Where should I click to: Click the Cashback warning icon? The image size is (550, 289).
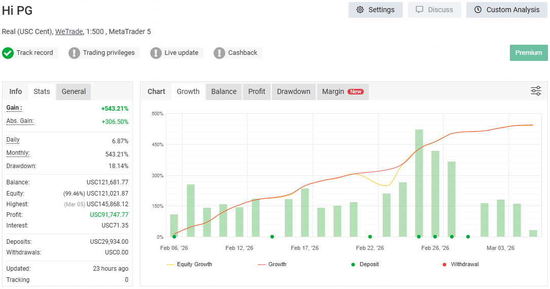(x=219, y=53)
